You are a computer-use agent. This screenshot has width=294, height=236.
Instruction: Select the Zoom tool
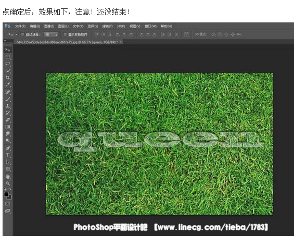pyautogui.click(x=8, y=183)
